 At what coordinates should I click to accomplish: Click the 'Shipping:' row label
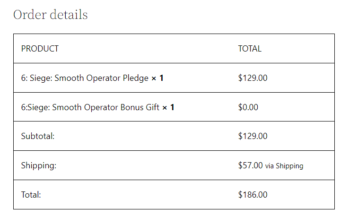(x=38, y=165)
